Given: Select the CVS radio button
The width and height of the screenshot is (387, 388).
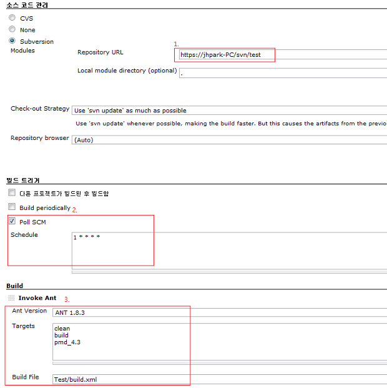Looking at the screenshot, I should (x=12, y=17).
